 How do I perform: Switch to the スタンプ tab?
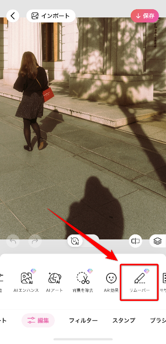[x=124, y=321]
